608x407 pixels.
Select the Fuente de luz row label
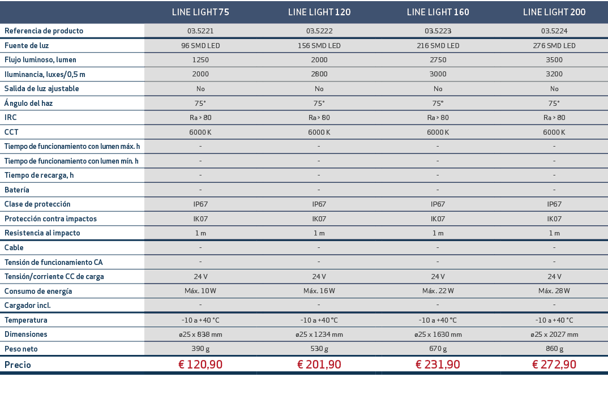[x=28, y=45]
